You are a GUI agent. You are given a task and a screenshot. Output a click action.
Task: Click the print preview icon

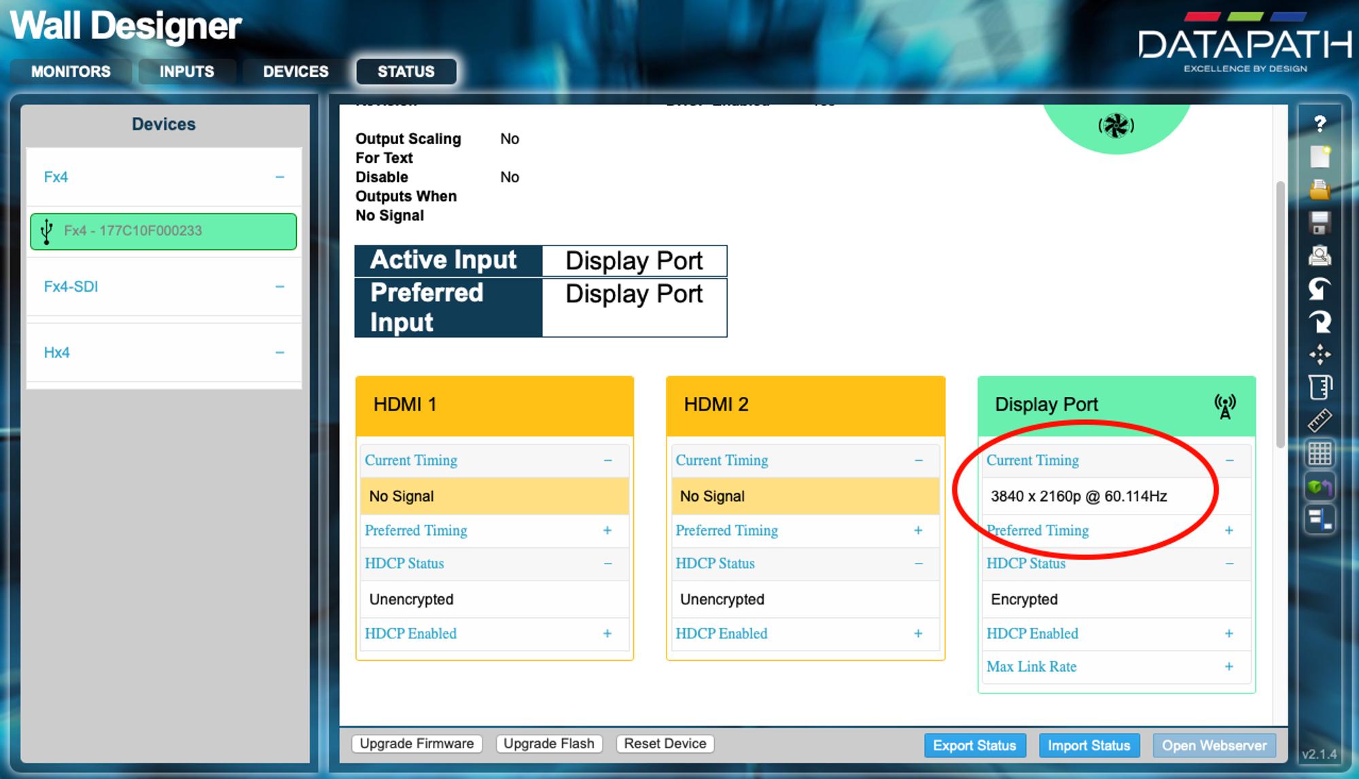pos(1320,256)
